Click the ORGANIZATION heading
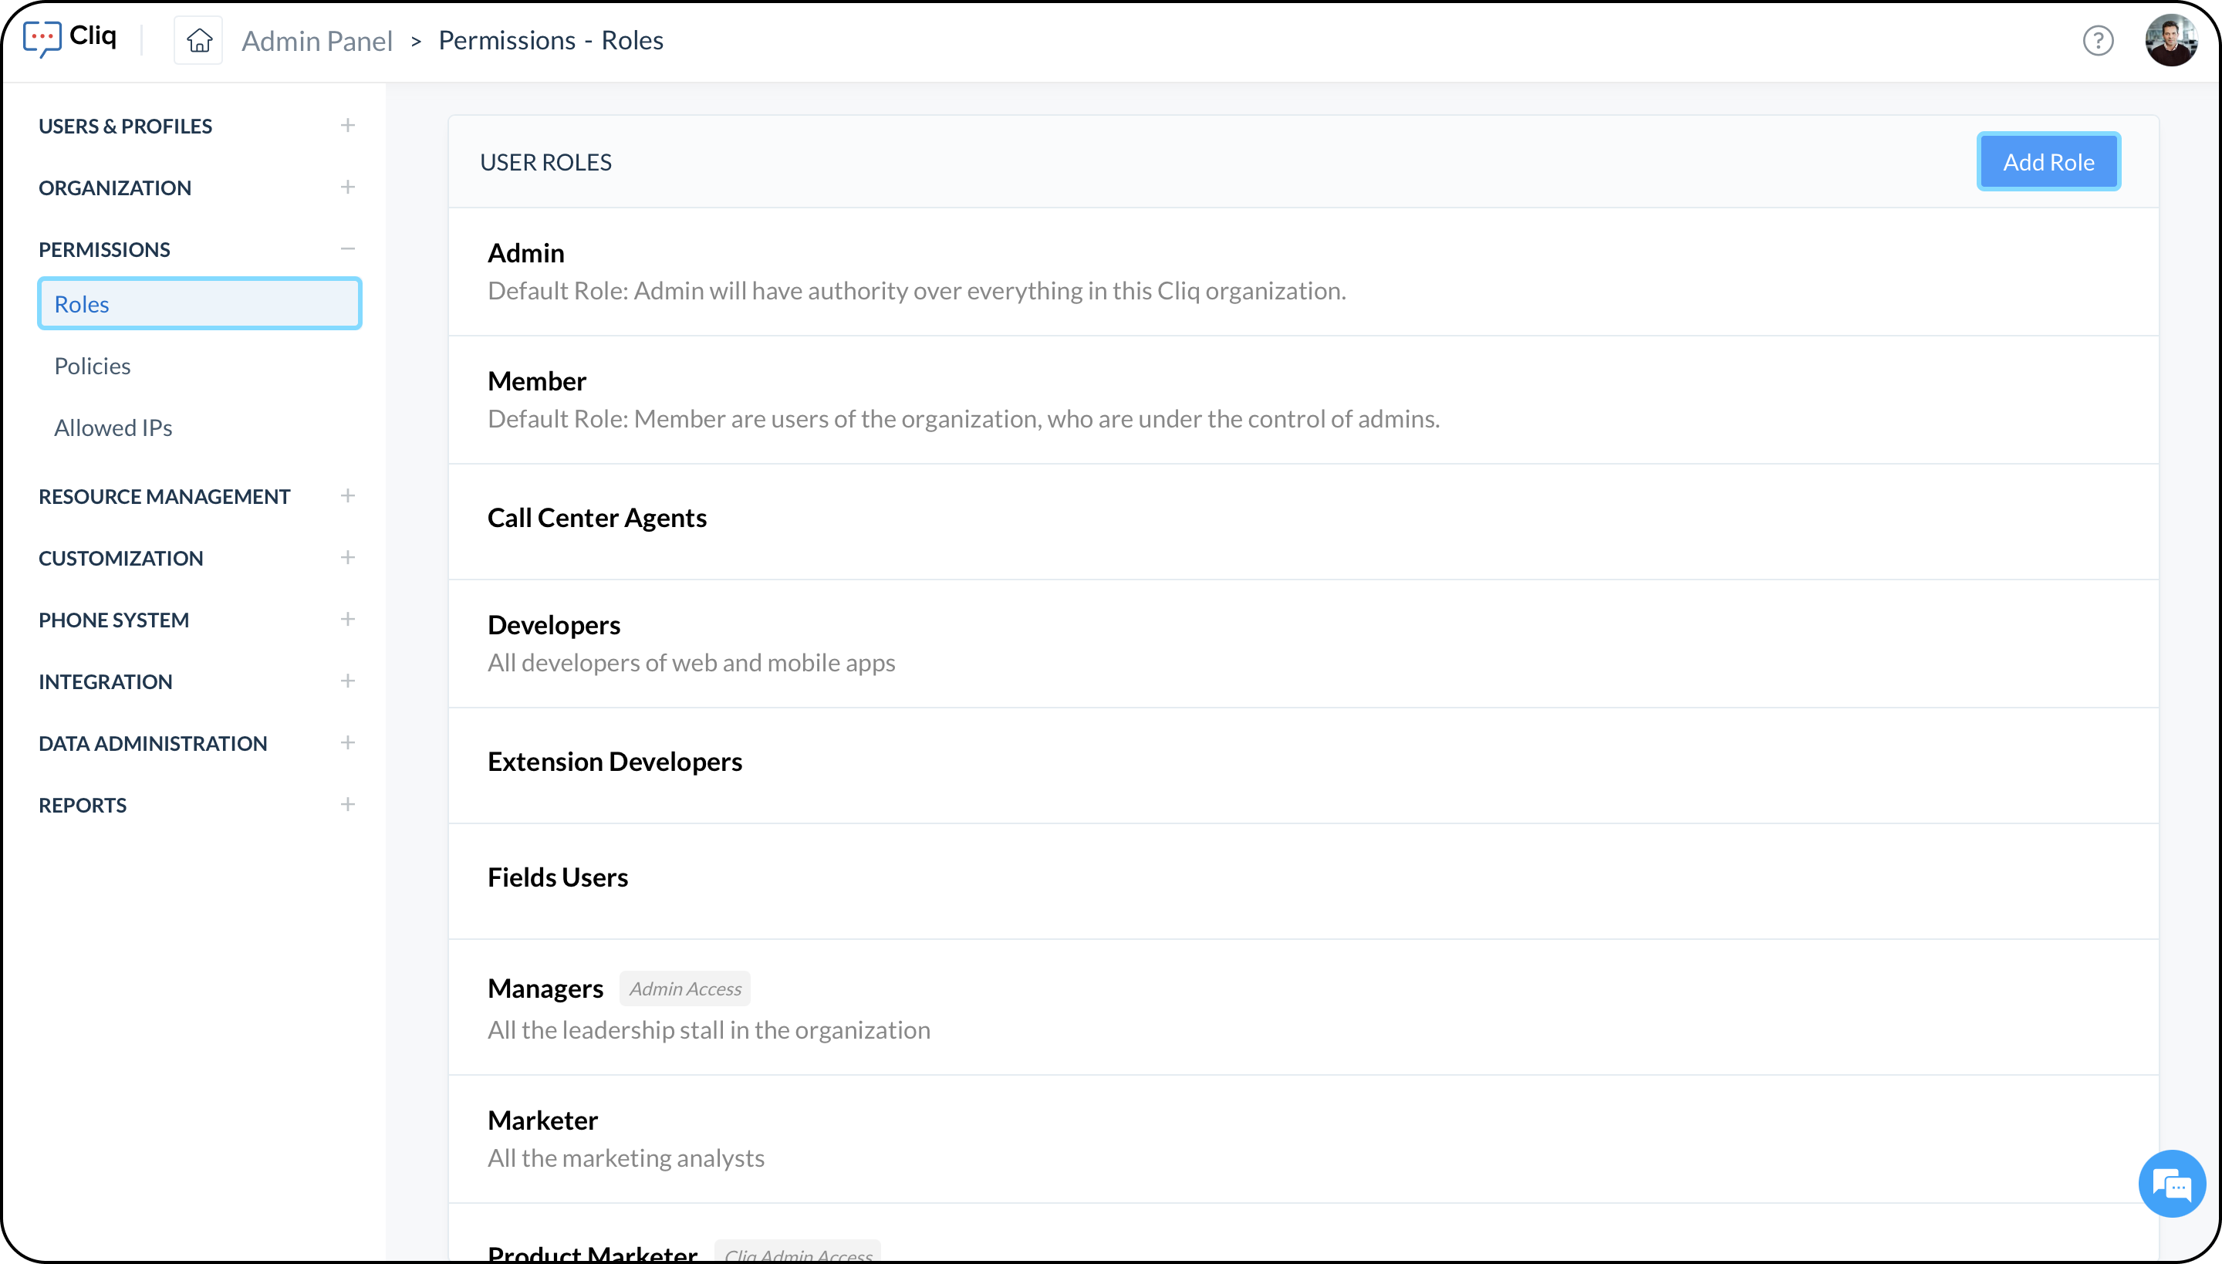Image resolution: width=2222 pixels, height=1264 pixels. (114, 188)
